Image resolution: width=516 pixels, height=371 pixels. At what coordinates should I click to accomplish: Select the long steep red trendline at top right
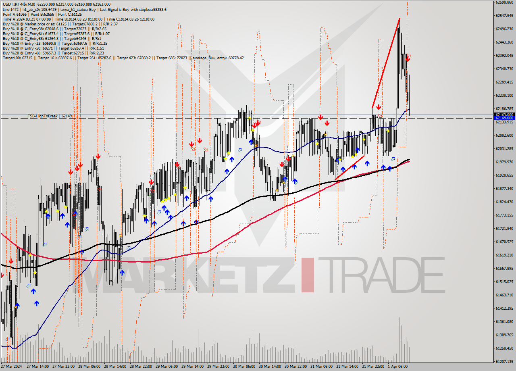(386, 63)
